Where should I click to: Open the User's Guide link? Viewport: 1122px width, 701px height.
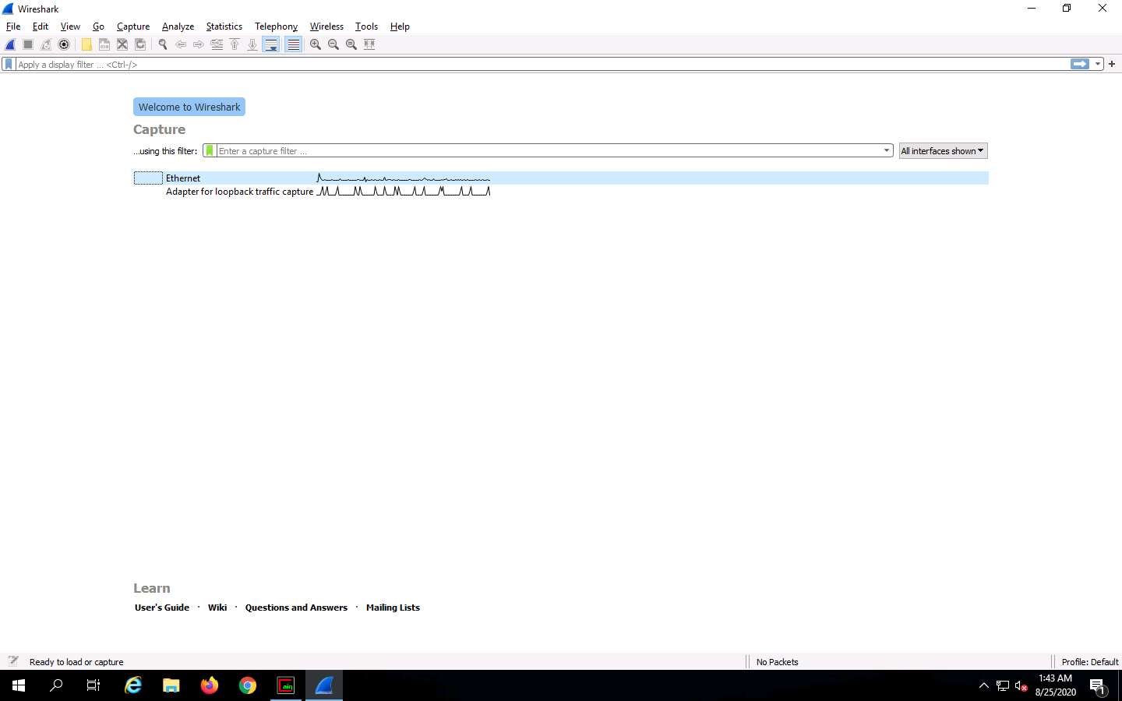coord(162,608)
